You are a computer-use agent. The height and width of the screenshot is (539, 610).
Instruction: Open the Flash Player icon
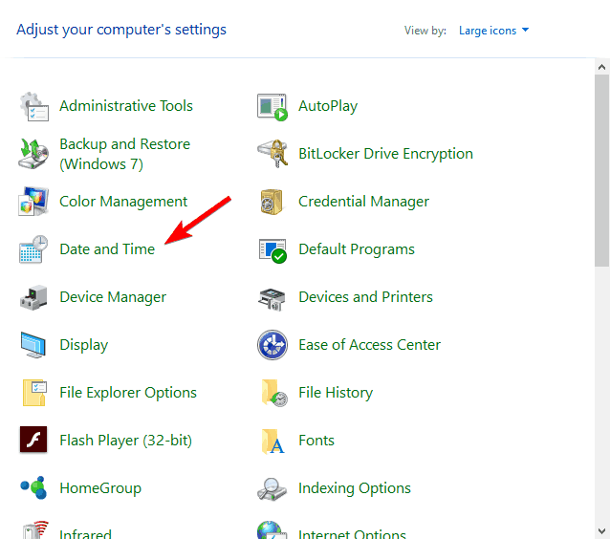coord(33,440)
